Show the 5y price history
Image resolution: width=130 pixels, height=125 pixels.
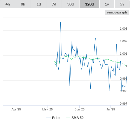coord(122,4)
